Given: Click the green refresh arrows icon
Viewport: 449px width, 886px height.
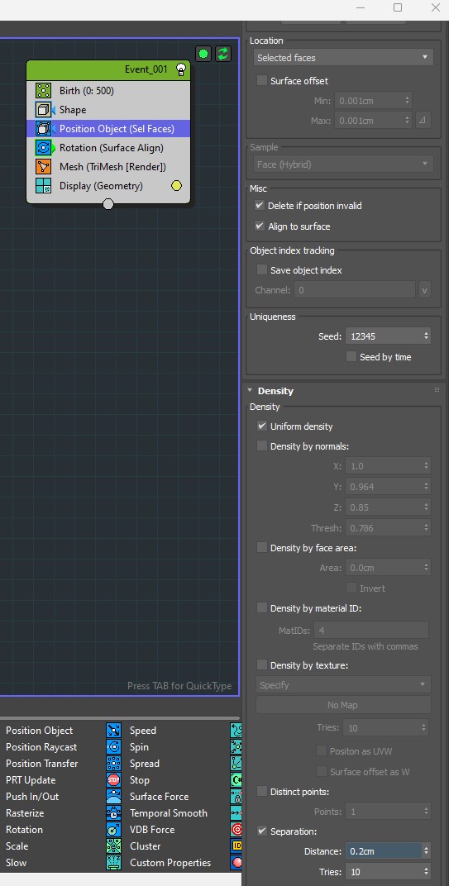Looking at the screenshot, I should pos(223,54).
